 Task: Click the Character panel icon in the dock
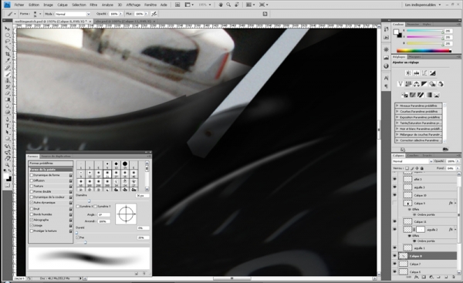click(x=387, y=78)
